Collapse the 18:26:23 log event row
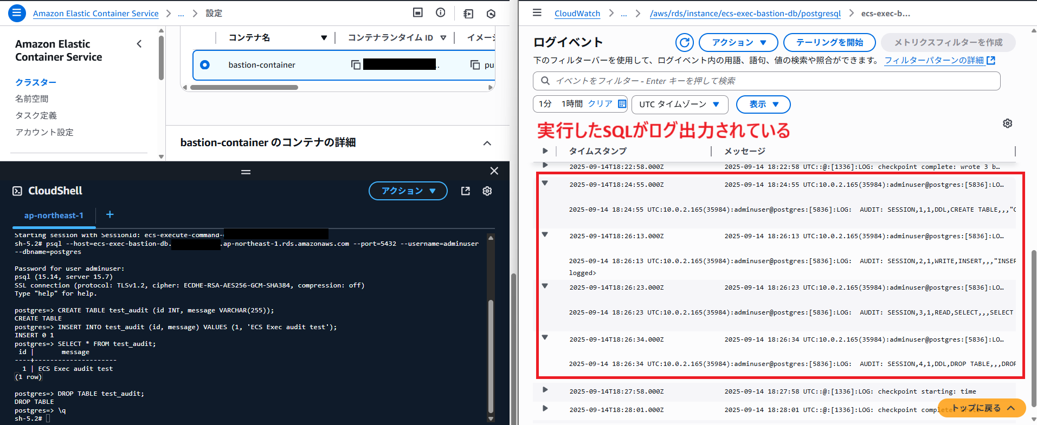The image size is (1037, 425). pyautogui.click(x=545, y=286)
